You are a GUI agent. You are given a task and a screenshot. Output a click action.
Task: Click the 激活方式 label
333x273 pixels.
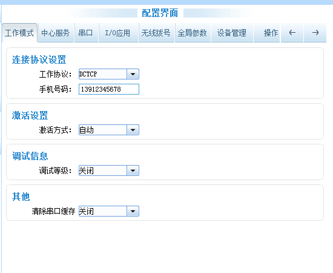[x=55, y=130]
